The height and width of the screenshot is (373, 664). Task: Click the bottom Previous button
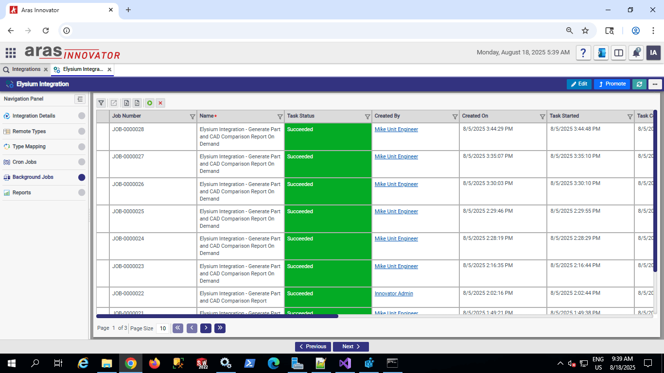(x=313, y=346)
